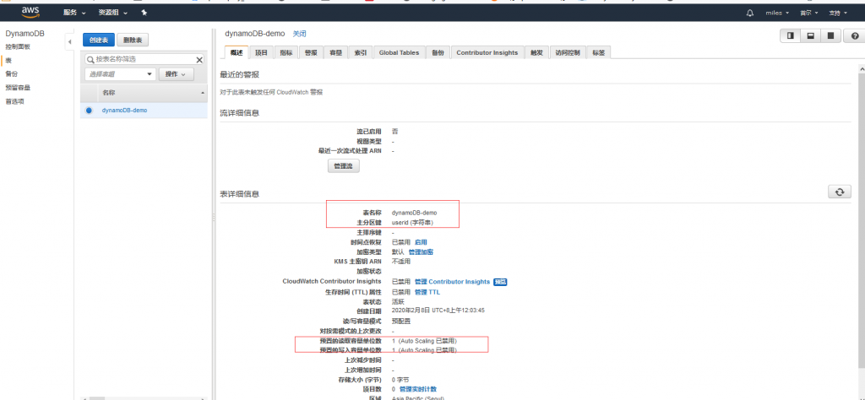Switch to the 容量 capacity tab
The width and height of the screenshot is (865, 400).
coord(335,52)
